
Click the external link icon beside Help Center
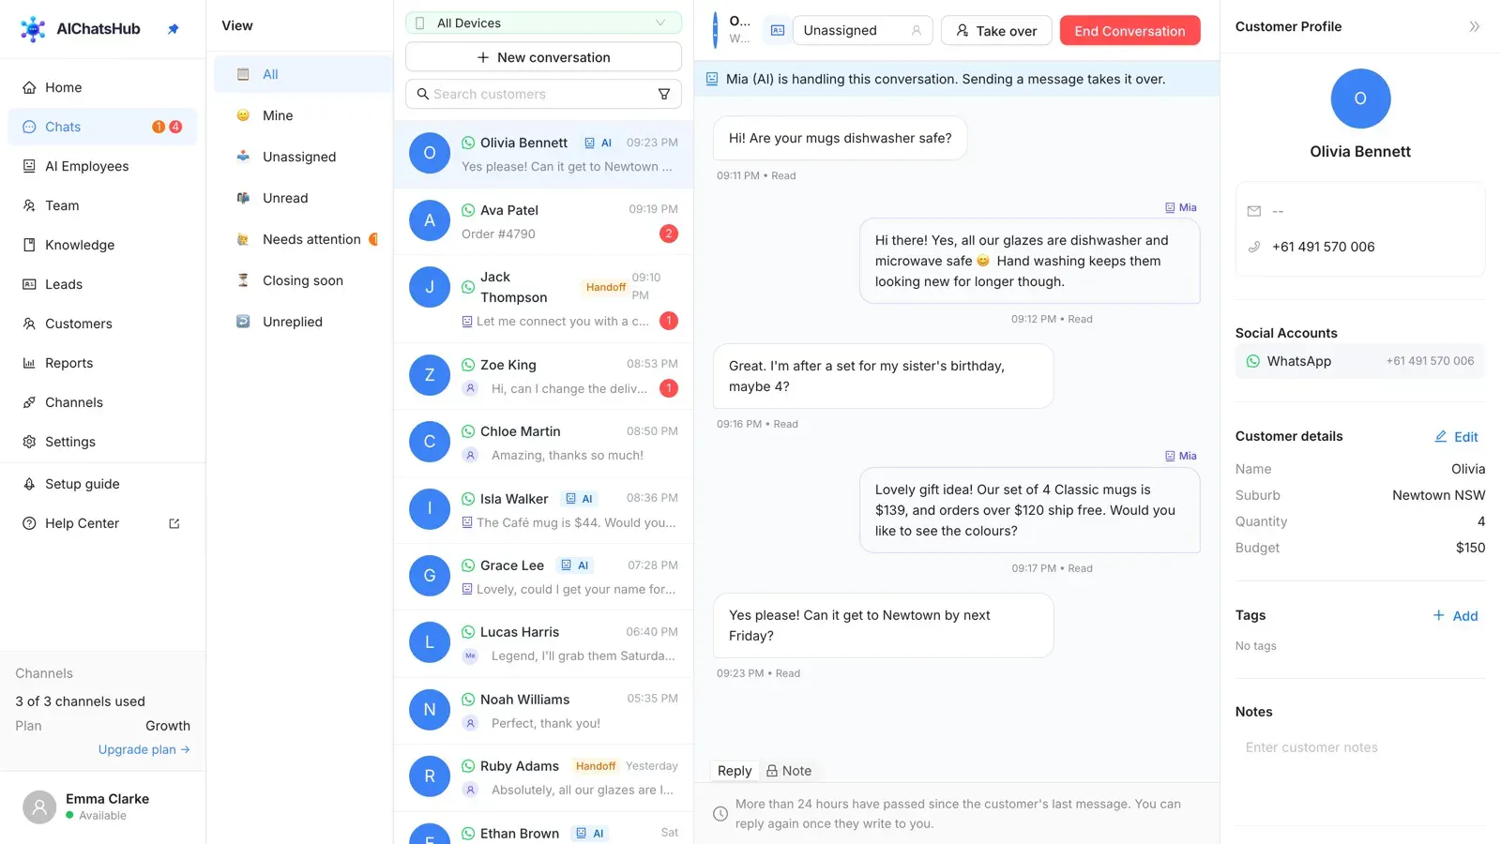(174, 523)
